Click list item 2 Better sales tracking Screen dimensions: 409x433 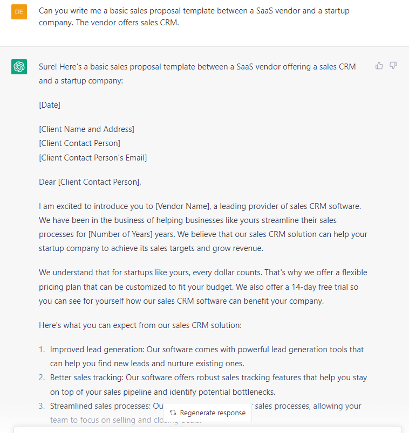pyautogui.click(x=203, y=385)
